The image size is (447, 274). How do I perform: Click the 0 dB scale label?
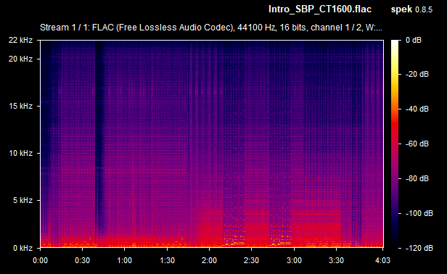(x=414, y=40)
